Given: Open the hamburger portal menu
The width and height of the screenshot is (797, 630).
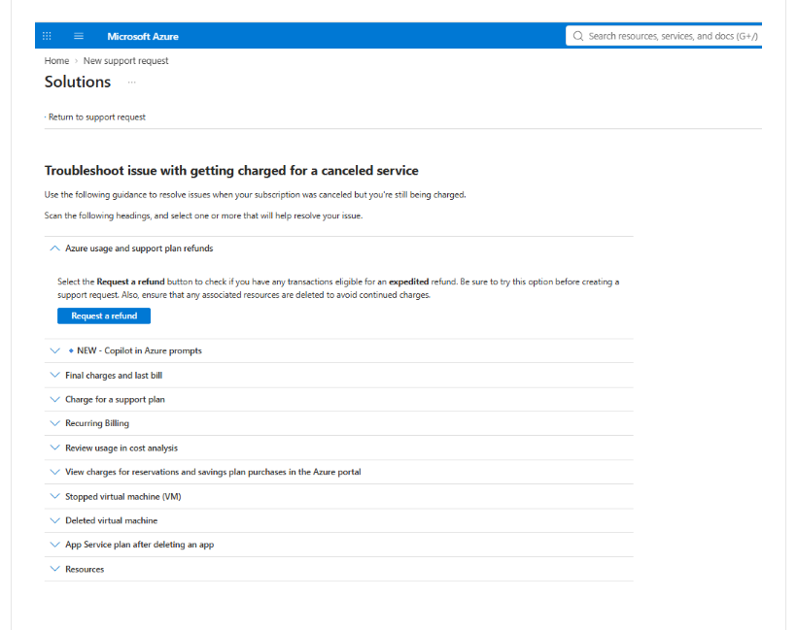Looking at the screenshot, I should (x=79, y=36).
